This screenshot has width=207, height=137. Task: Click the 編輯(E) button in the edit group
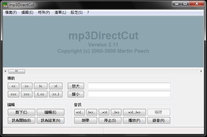click(51, 112)
